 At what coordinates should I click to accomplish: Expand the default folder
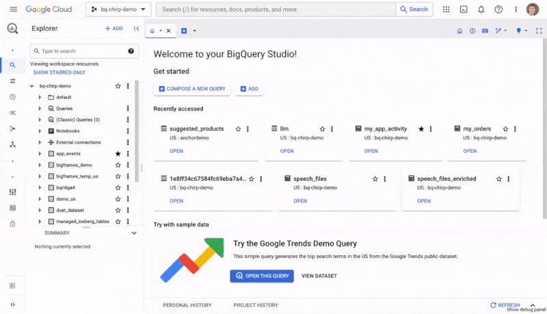tap(40, 97)
